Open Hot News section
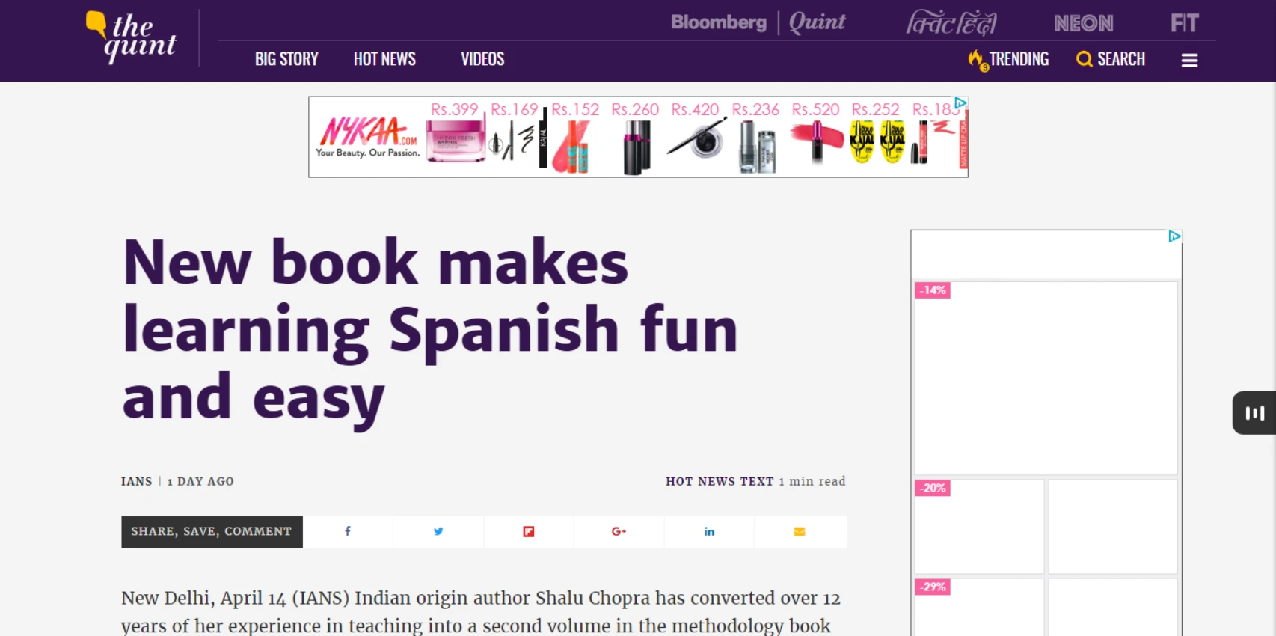 pyautogui.click(x=384, y=59)
